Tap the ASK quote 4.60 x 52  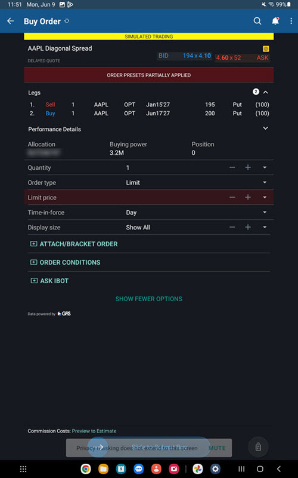pyautogui.click(x=243, y=57)
